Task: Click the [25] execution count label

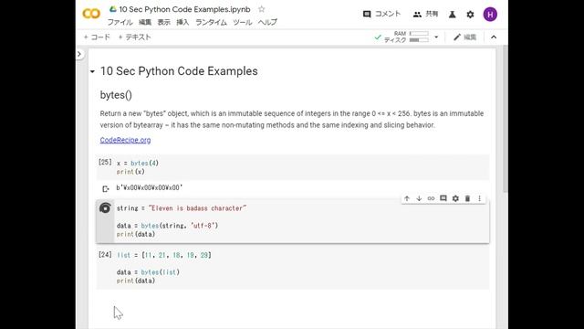Action: point(105,162)
